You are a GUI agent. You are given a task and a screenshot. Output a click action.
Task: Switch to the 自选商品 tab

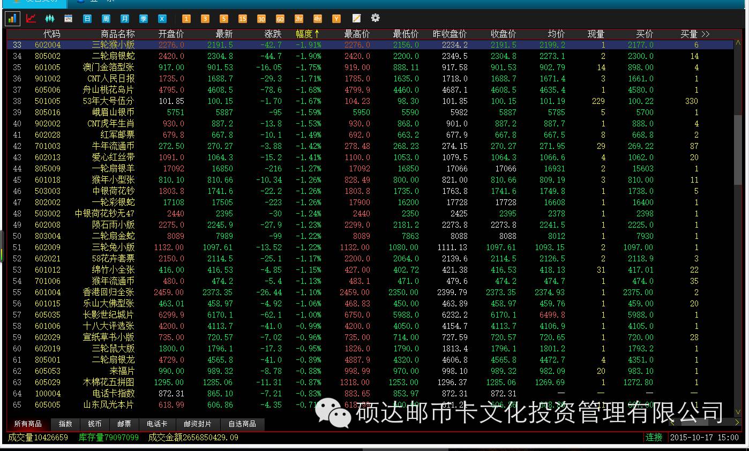pyautogui.click(x=242, y=424)
